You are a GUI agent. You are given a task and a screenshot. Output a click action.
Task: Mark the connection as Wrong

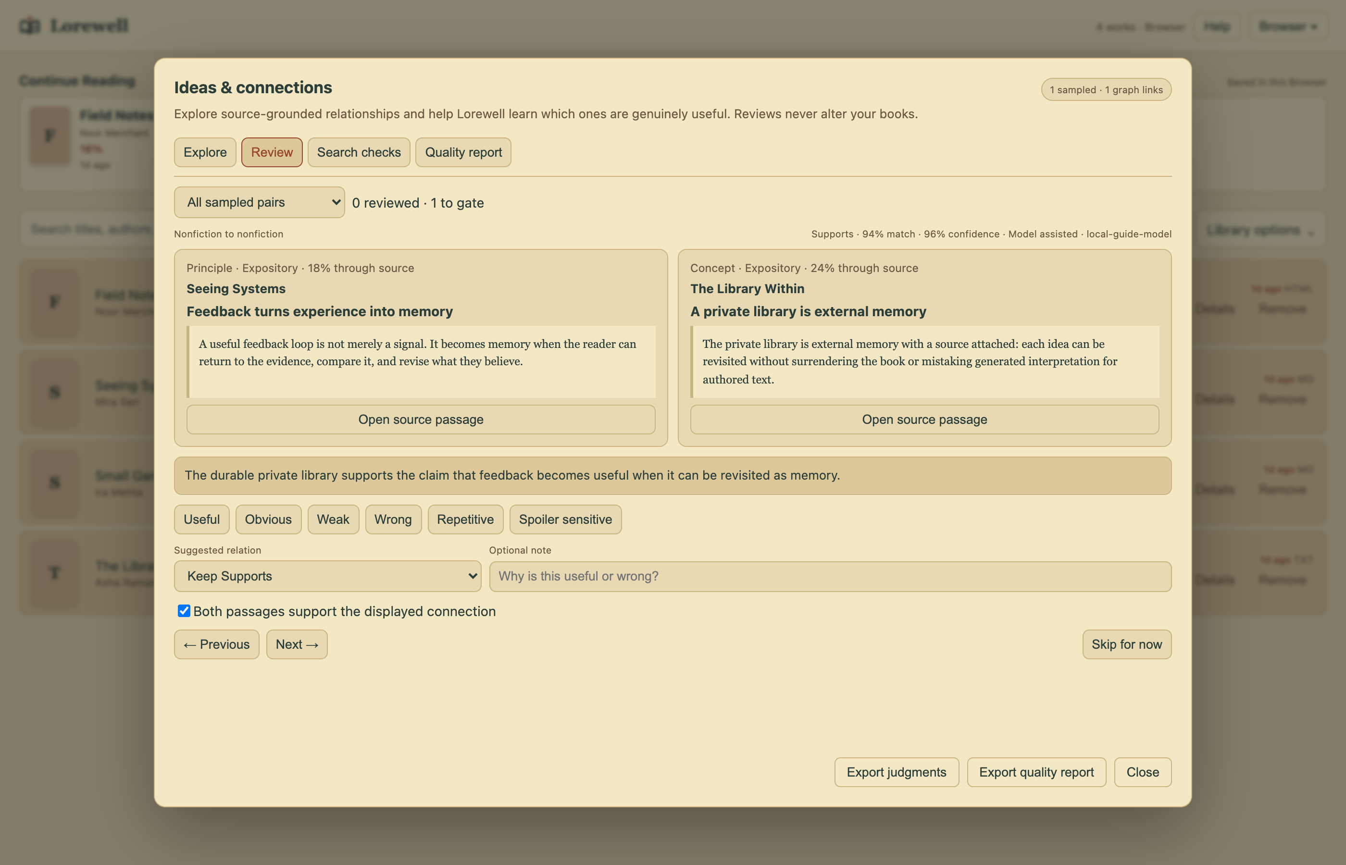click(393, 519)
